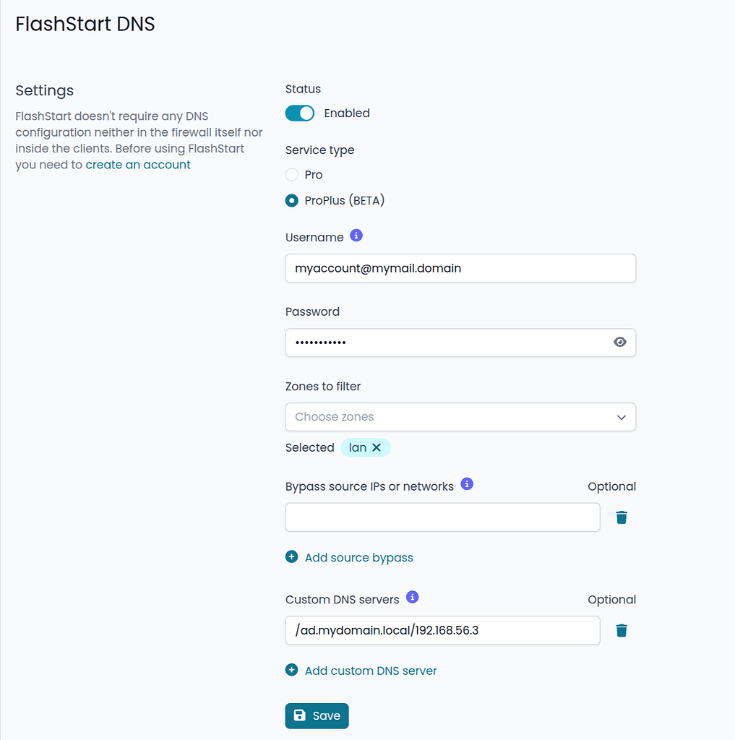Save the FlashStart DNS settings
Image resolution: width=735 pixels, height=740 pixels.
click(317, 715)
